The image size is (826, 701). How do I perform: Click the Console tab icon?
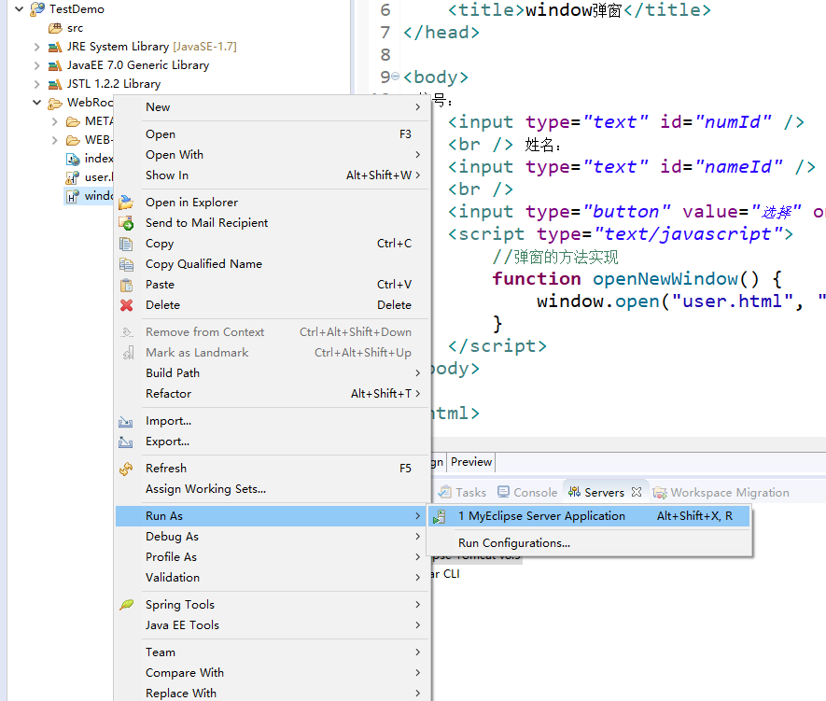click(x=504, y=492)
